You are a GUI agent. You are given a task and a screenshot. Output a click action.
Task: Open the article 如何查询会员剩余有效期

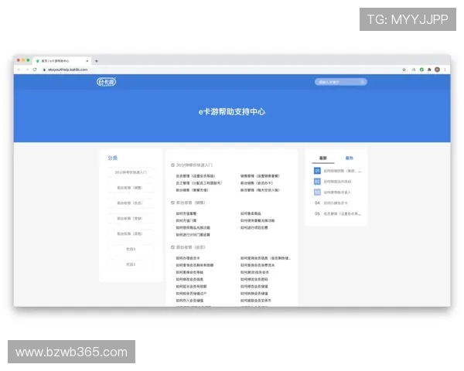[x=195, y=265]
